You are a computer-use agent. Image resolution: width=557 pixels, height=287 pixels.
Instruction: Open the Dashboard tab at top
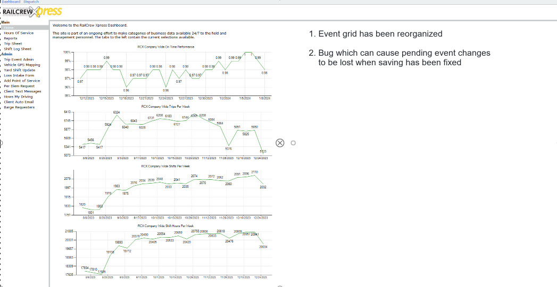(x=11, y=2)
